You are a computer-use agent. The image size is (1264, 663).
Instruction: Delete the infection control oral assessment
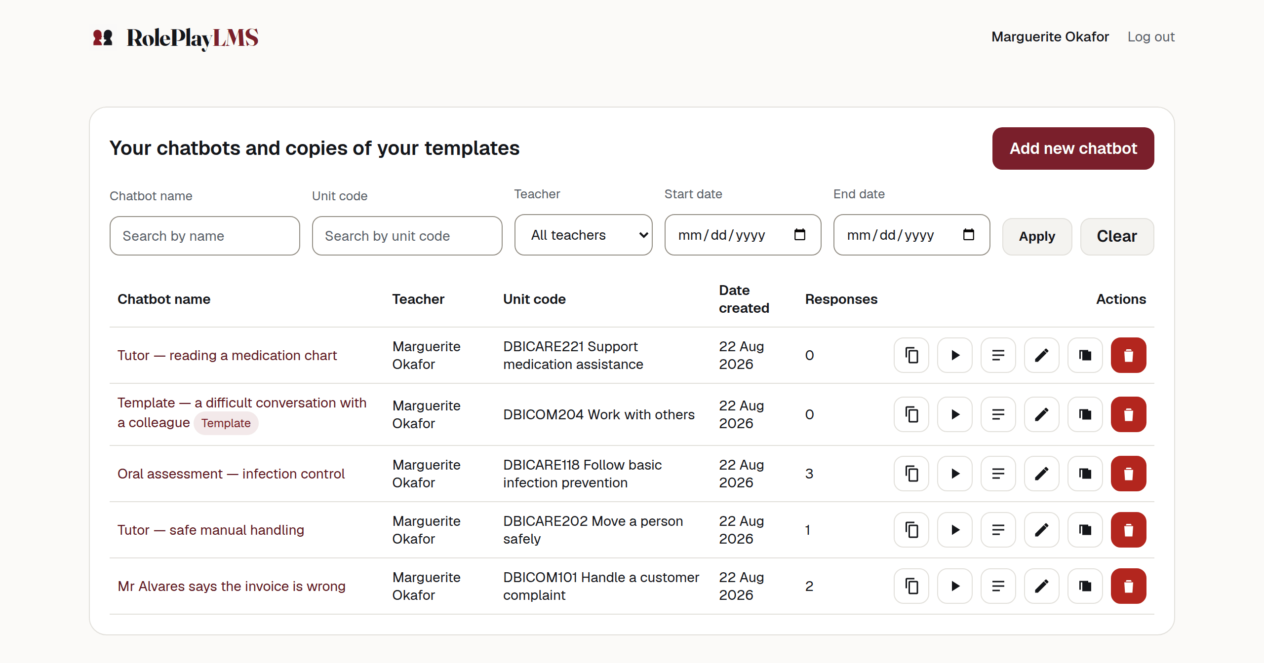pos(1129,474)
